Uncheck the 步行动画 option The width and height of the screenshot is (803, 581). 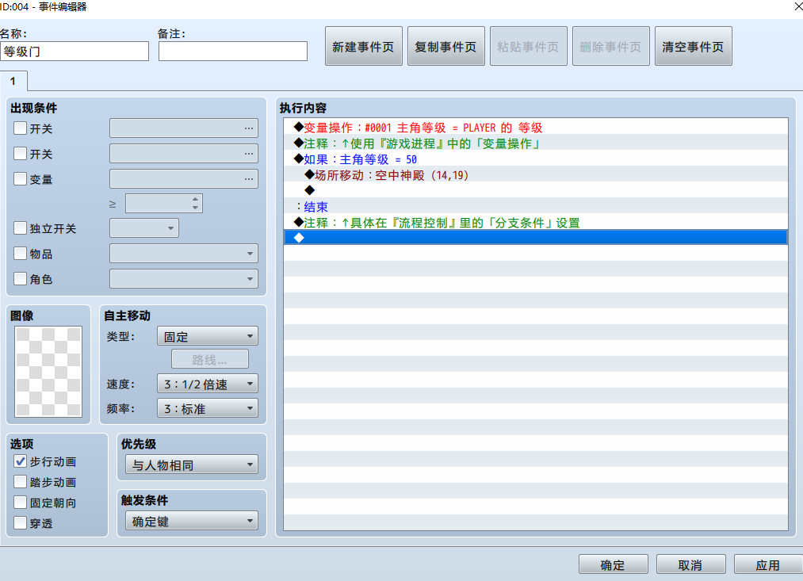point(20,461)
